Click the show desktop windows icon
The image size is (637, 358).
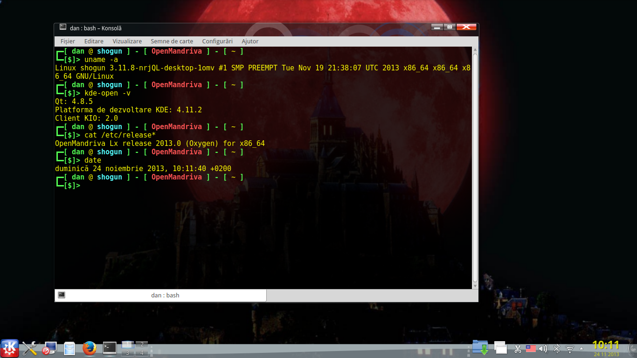(500, 348)
